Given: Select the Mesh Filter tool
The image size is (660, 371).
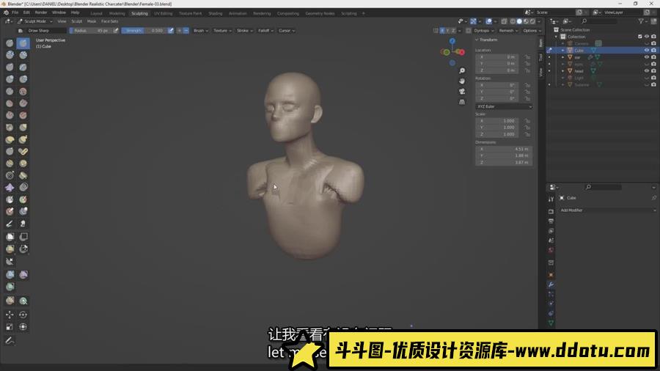Looking at the screenshot, I should point(10,275).
